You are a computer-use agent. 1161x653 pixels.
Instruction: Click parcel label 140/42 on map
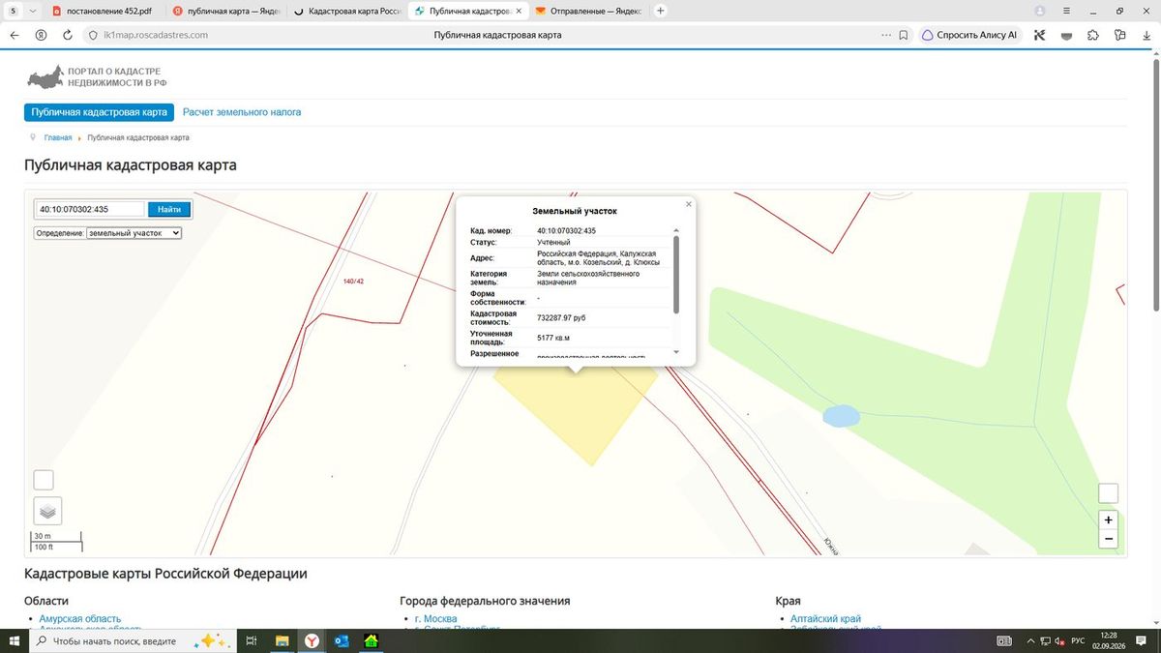tap(353, 282)
